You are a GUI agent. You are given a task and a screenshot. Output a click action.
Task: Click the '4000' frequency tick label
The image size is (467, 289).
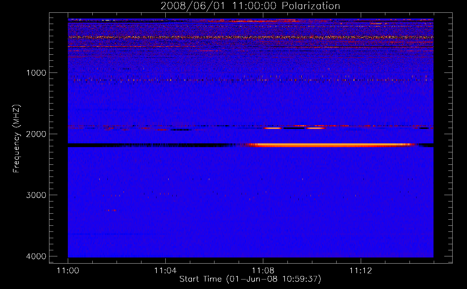36,256
